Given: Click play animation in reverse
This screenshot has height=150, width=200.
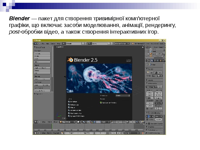Looking at the screenshot, I should pos(115,133).
